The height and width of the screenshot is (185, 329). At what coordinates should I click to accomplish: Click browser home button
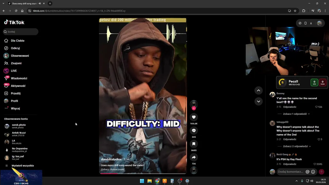tap(22, 11)
